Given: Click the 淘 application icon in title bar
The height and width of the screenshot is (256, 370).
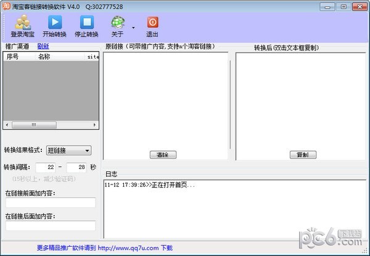Looking at the screenshot, I should point(6,6).
